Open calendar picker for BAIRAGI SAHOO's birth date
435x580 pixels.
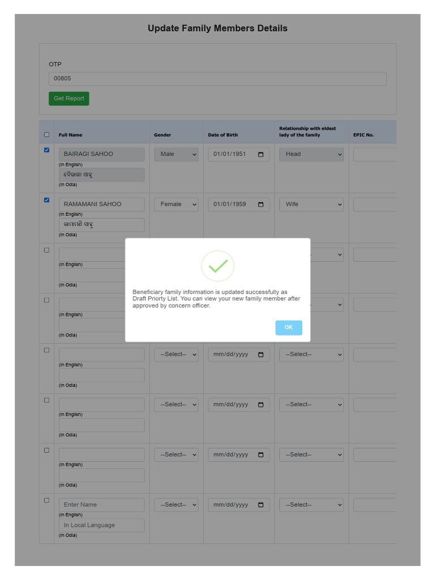[261, 154]
